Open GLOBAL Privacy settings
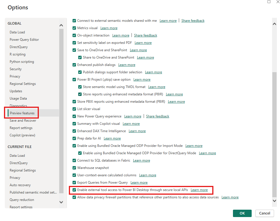The width and height of the screenshot is (280, 221). pyautogui.click(x=15, y=76)
